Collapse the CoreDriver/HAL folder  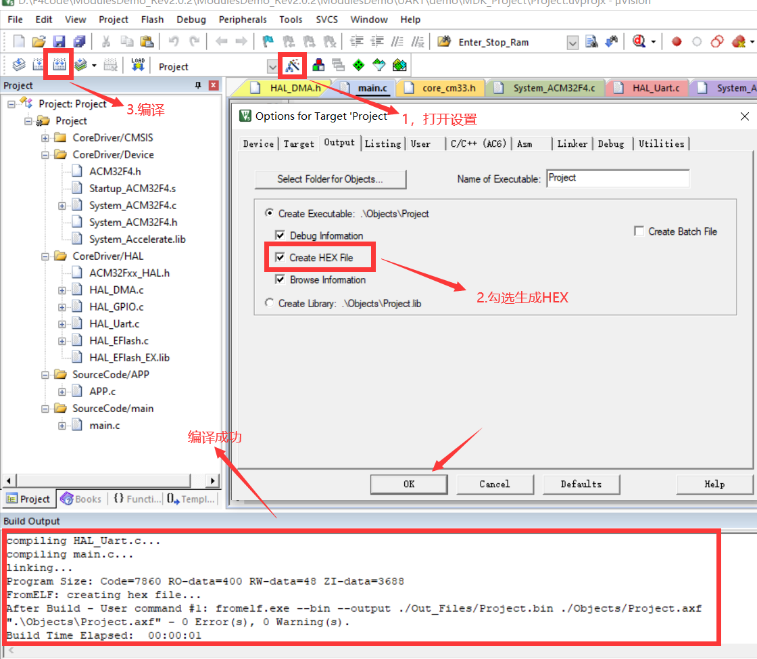(x=45, y=256)
